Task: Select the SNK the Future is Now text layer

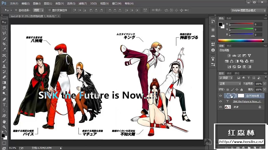Action: click(x=247, y=101)
